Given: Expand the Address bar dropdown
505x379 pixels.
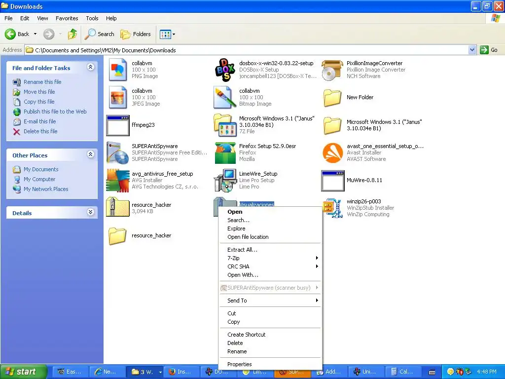Looking at the screenshot, I should [x=472, y=50].
